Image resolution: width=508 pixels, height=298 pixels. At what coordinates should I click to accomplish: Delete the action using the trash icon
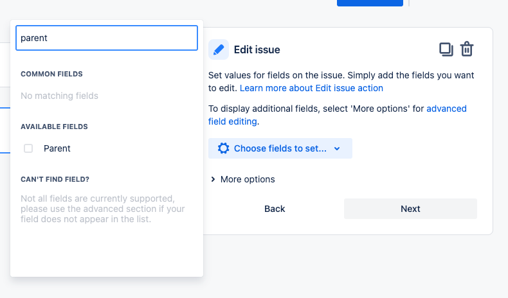click(x=467, y=49)
